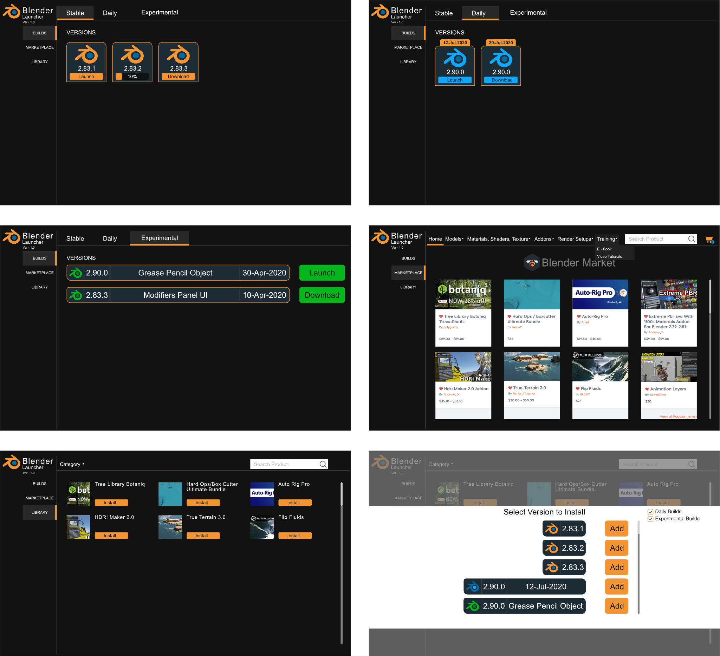Open the Category dropdown in Library

72,464
